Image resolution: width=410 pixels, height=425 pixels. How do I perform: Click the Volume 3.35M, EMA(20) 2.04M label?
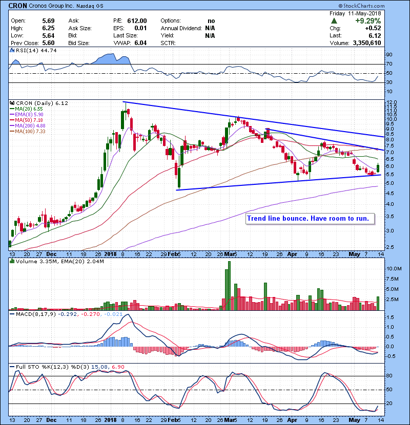[x=59, y=261]
